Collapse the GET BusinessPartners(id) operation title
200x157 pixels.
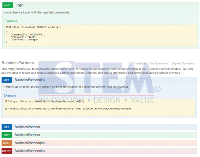click(x=29, y=80)
